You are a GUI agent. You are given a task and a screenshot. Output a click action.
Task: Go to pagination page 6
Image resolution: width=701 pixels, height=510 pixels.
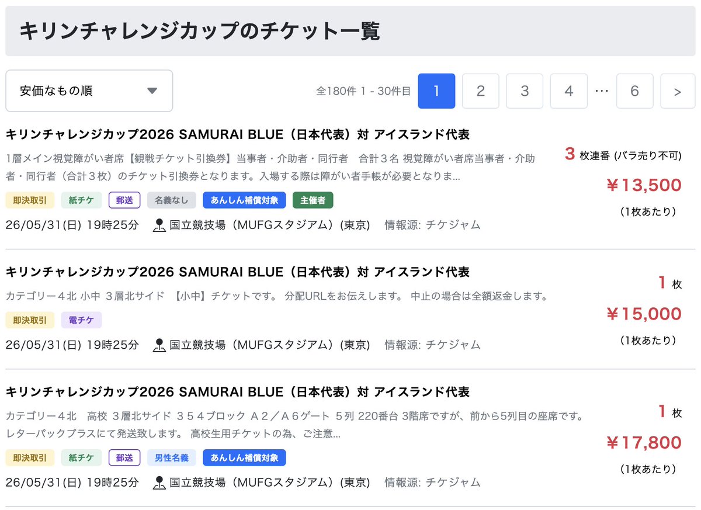(635, 91)
